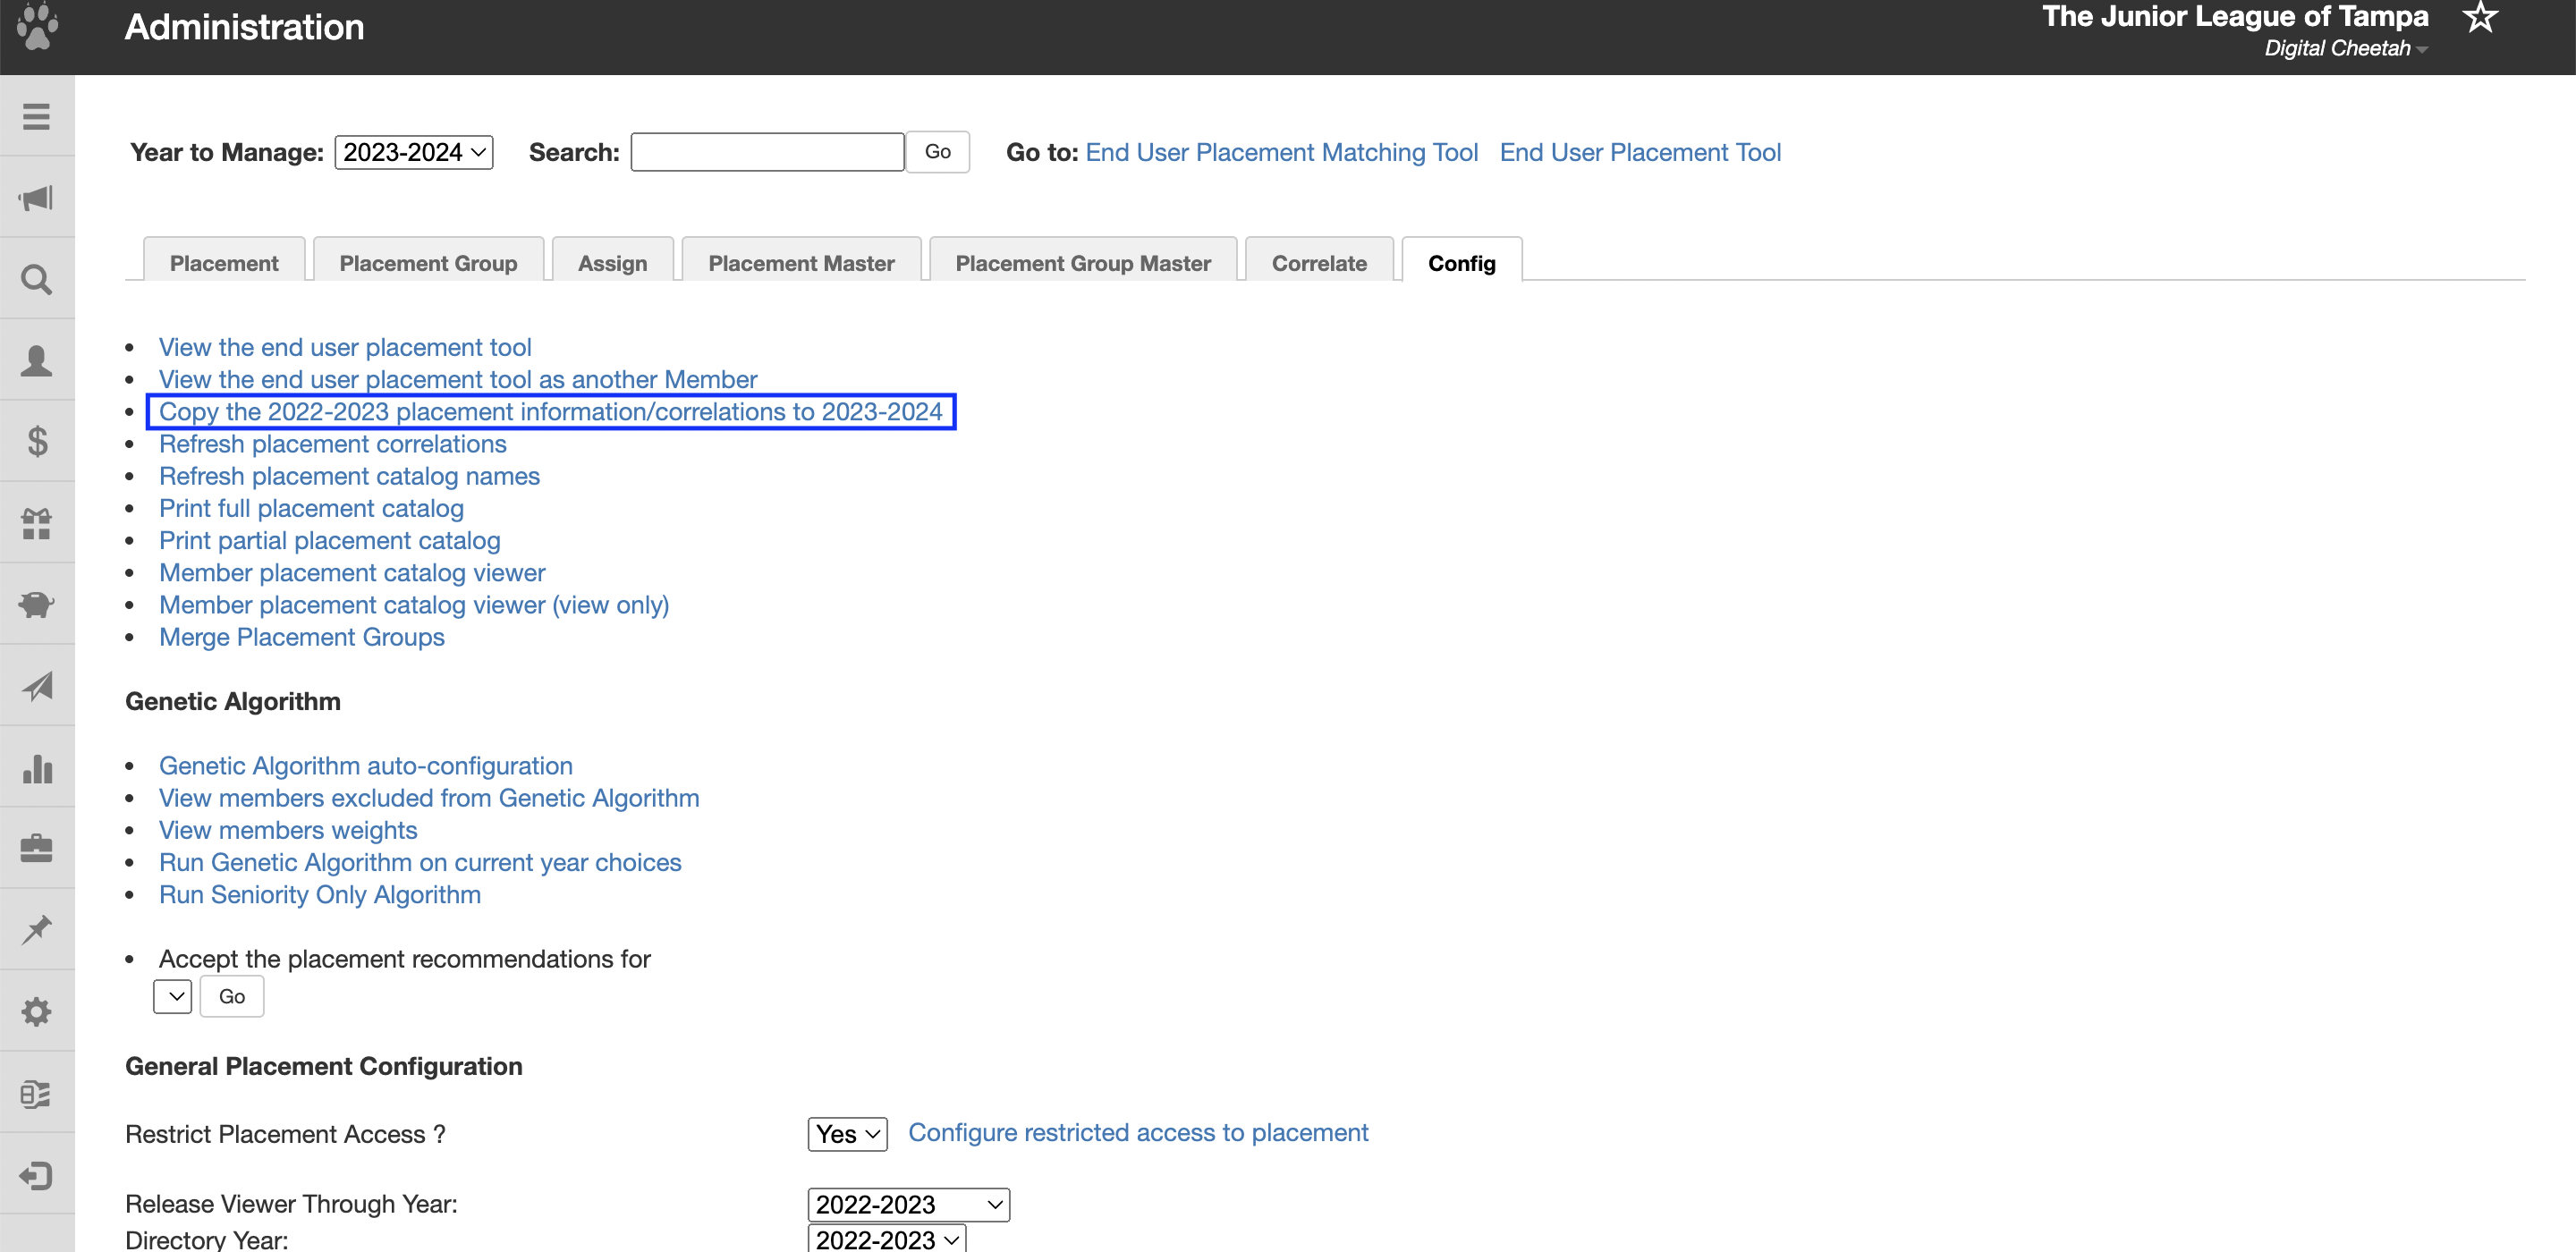This screenshot has width=2576, height=1252.
Task: Click the hamburger menu icon in sidebar
Action: point(37,117)
